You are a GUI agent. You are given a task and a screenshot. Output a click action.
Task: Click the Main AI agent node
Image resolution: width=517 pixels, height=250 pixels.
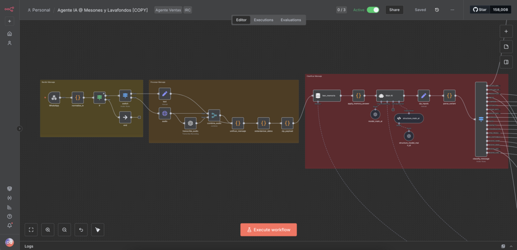coord(390,95)
